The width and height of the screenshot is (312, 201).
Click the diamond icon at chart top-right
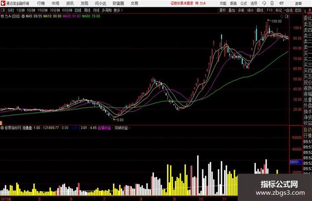282,17
